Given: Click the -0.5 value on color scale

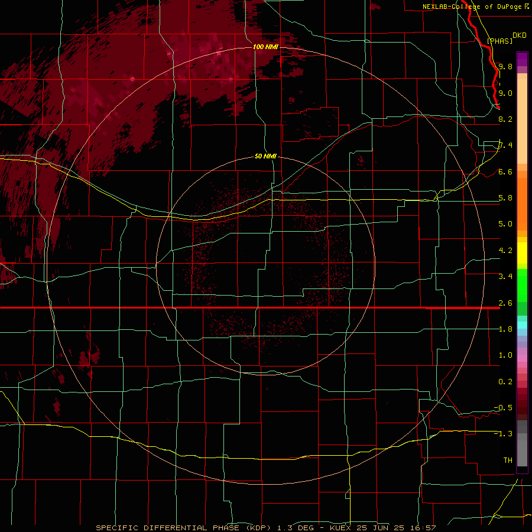Looking at the screenshot, I should pyautogui.click(x=503, y=407).
